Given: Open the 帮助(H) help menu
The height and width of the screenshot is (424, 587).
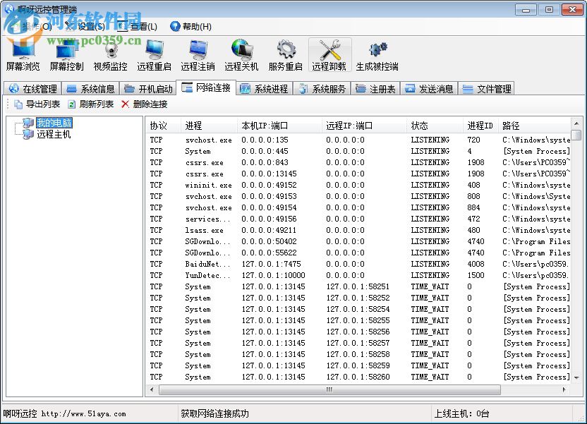Looking at the screenshot, I should (x=195, y=26).
